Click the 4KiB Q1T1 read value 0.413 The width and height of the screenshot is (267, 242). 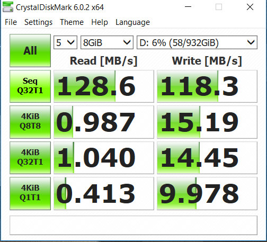tap(104, 193)
